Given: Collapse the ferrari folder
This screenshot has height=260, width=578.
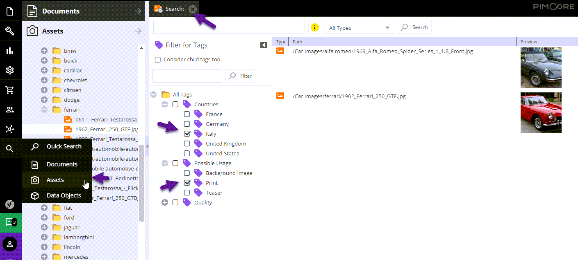Looking at the screenshot, I should point(44,110).
